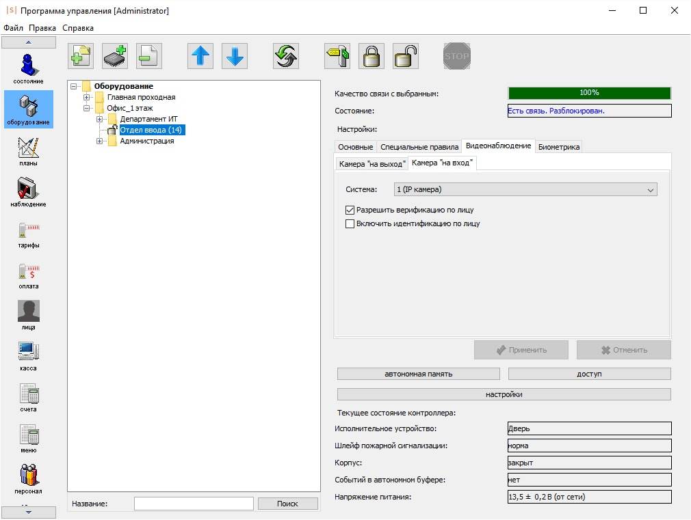
Task: Click the add folder toolbar icon
Action: [x=81, y=56]
